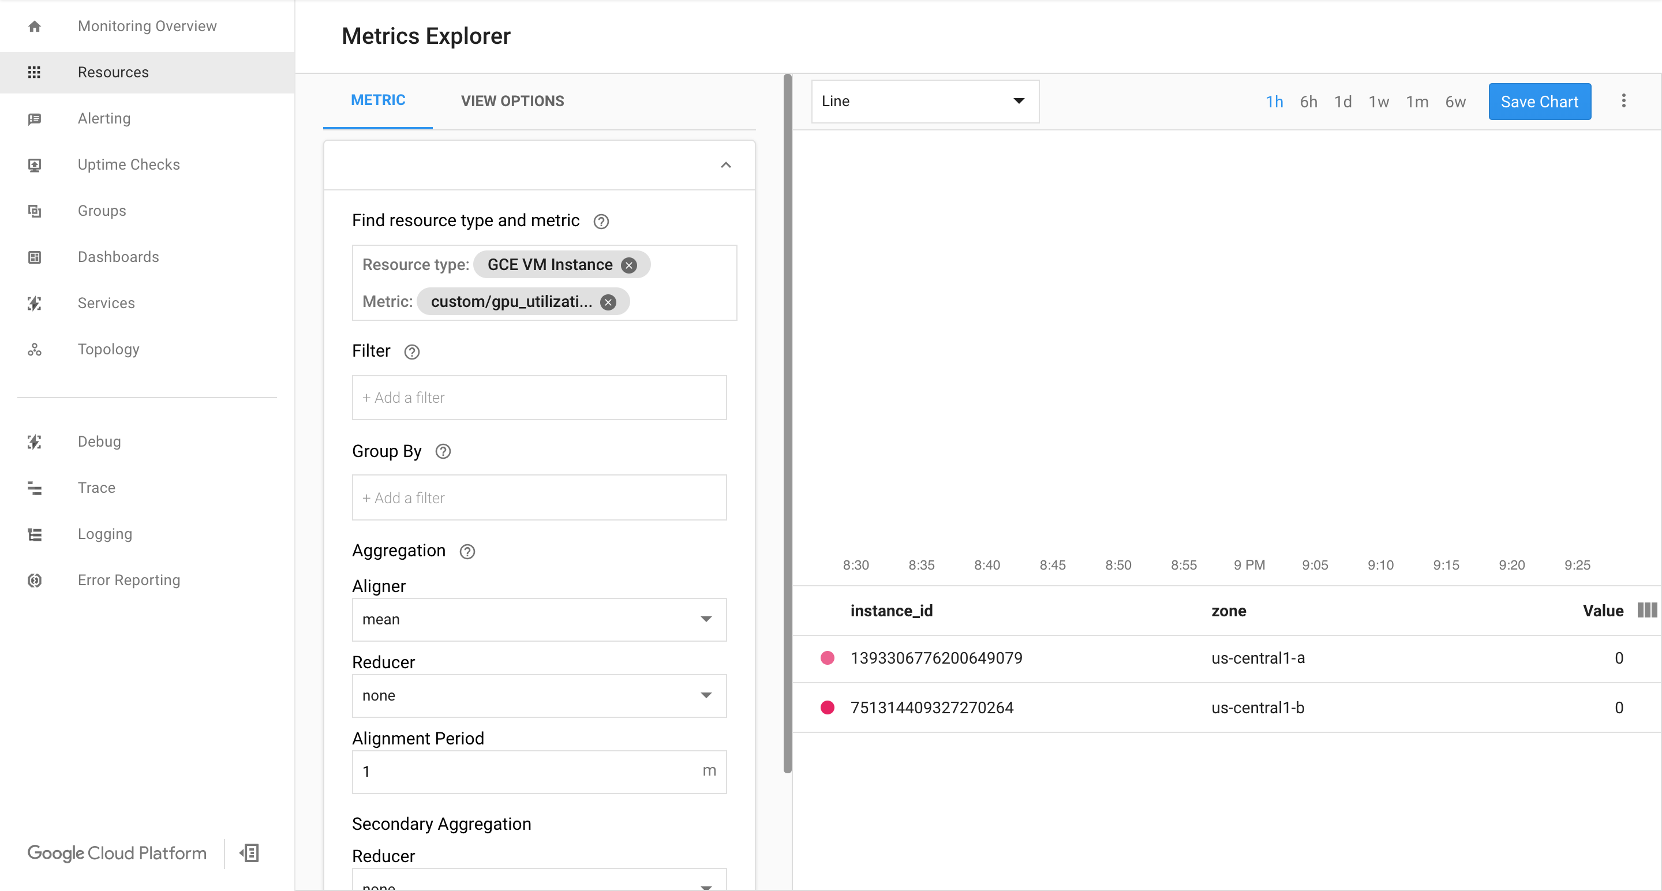The image size is (1662, 891).
Task: Click the Monitoring Overview home icon
Action: [34, 27]
